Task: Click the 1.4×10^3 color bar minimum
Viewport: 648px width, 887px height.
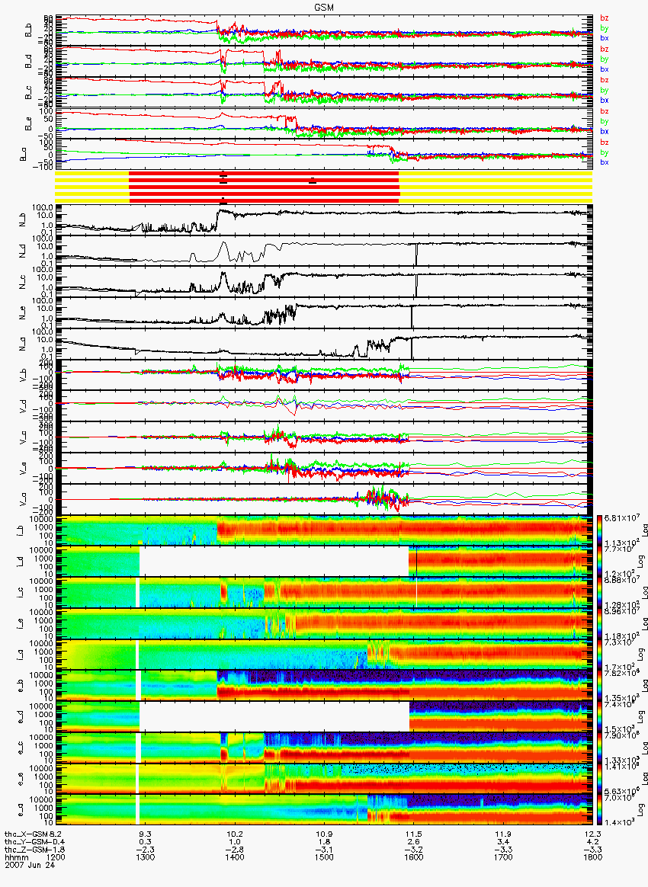Action: coord(618,821)
